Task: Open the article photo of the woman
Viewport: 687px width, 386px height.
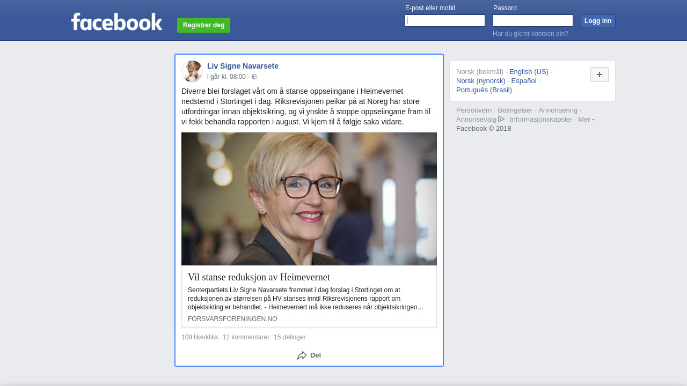Action: pyautogui.click(x=309, y=199)
